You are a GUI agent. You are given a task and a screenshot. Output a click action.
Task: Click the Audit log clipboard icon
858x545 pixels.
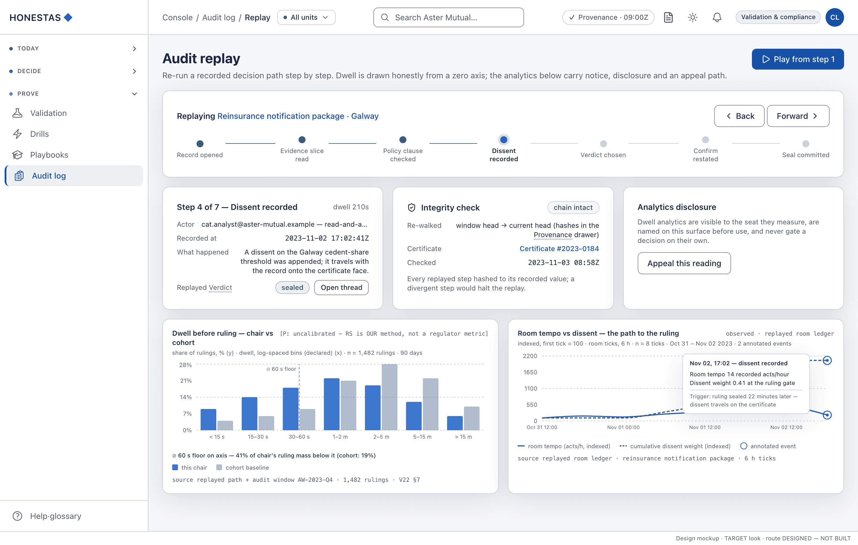click(19, 176)
